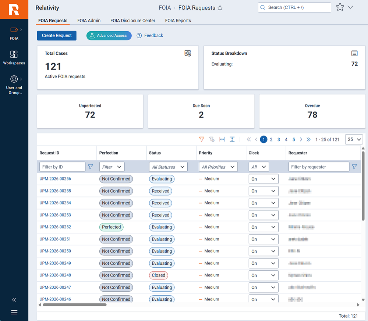368x321 pixels.
Task: Open the All Priorities filter dropdown
Action: (218, 167)
